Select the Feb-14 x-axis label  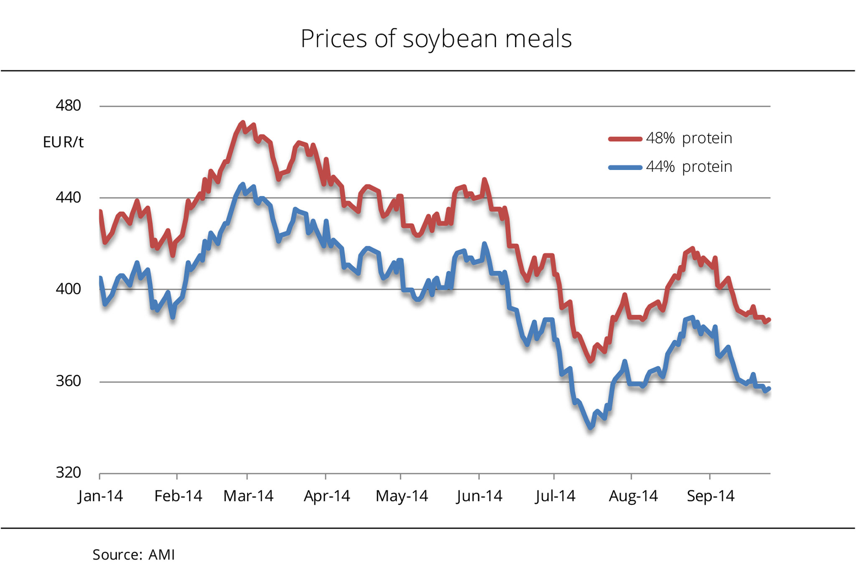(x=178, y=496)
